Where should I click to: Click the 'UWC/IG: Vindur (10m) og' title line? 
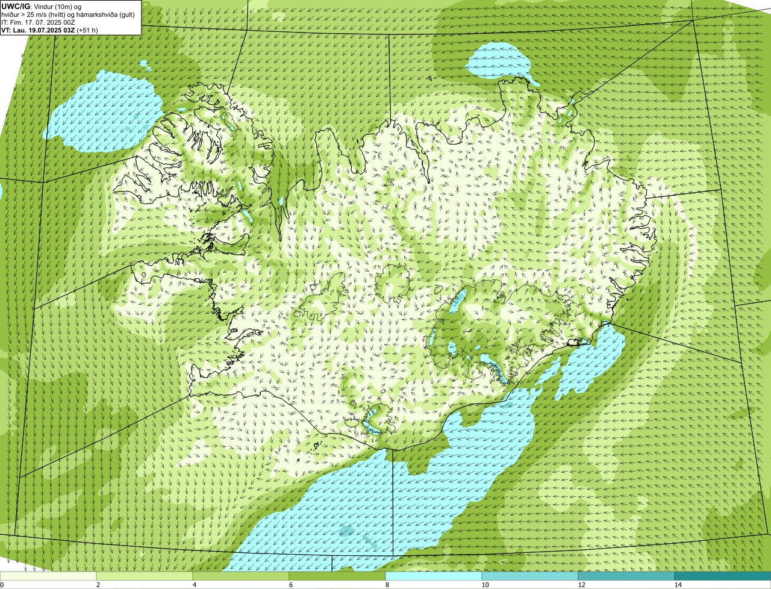pyautogui.click(x=41, y=6)
